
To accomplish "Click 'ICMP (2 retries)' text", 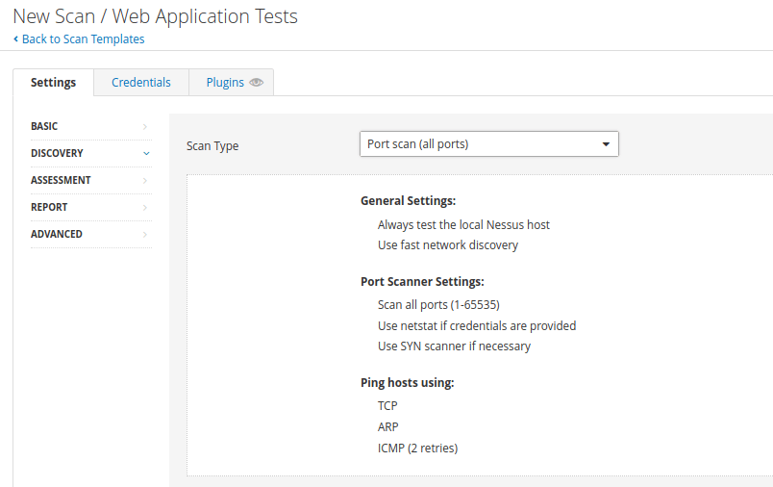I will (x=417, y=449).
